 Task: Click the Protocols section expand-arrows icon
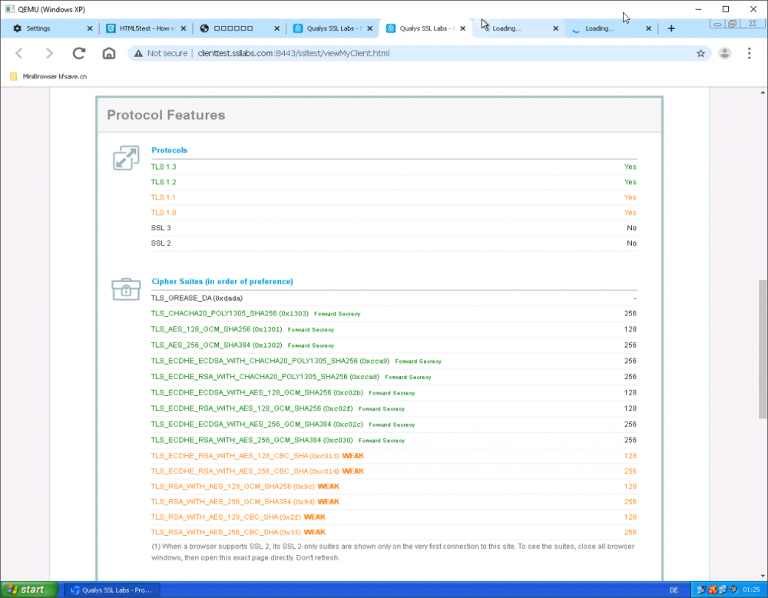coord(125,157)
